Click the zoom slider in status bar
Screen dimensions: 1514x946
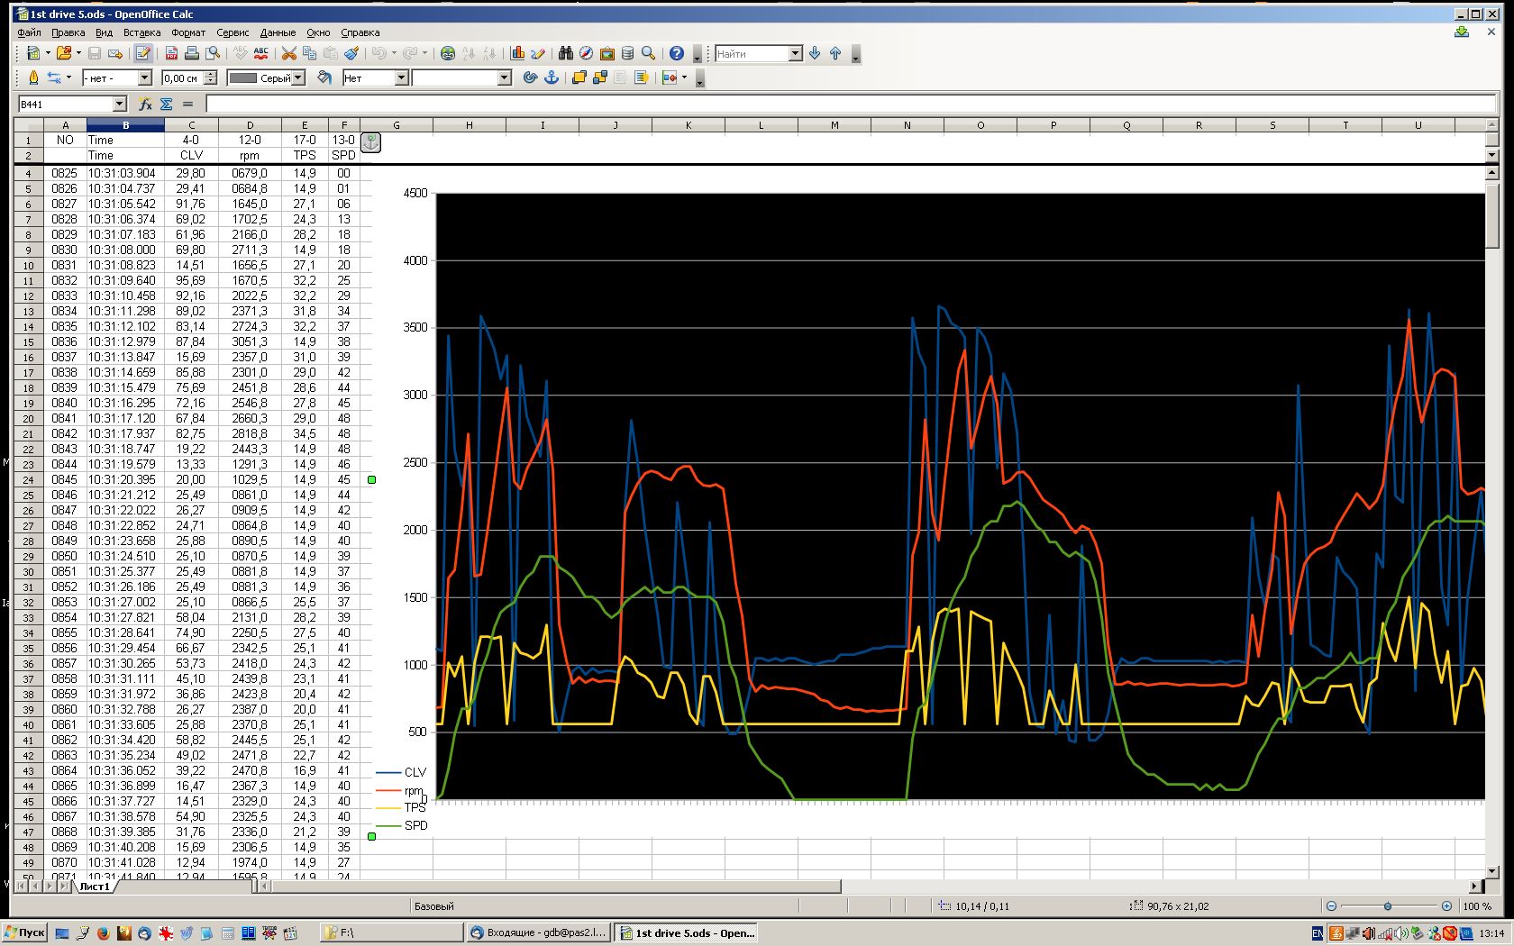[1388, 906]
